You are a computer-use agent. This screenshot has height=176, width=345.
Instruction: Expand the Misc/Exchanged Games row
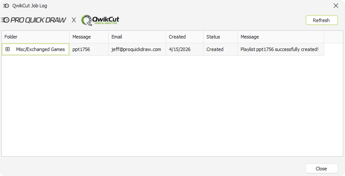pyautogui.click(x=8, y=49)
